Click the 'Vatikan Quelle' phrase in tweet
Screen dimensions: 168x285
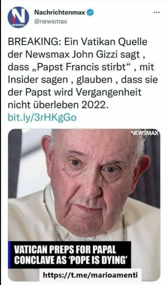tap(114, 42)
